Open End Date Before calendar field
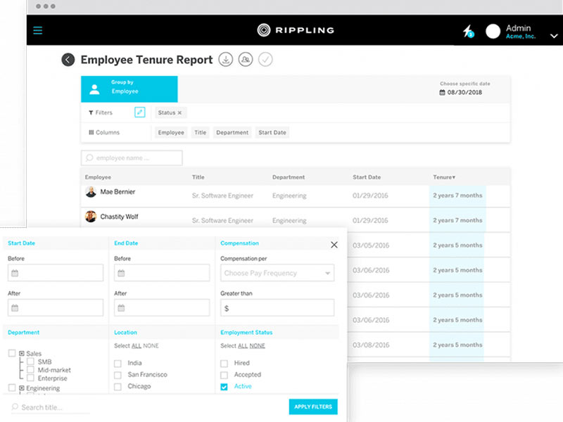Viewport: 563px width, 422px height. click(162, 273)
